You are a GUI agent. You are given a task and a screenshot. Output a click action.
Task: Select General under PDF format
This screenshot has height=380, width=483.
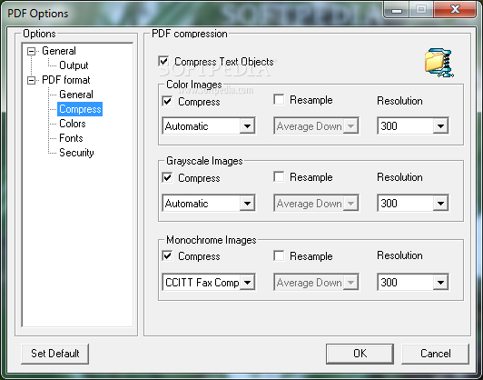(x=76, y=95)
